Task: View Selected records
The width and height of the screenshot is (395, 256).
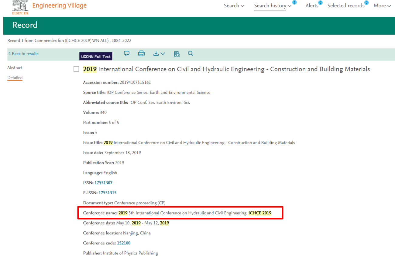Action: pos(346,5)
